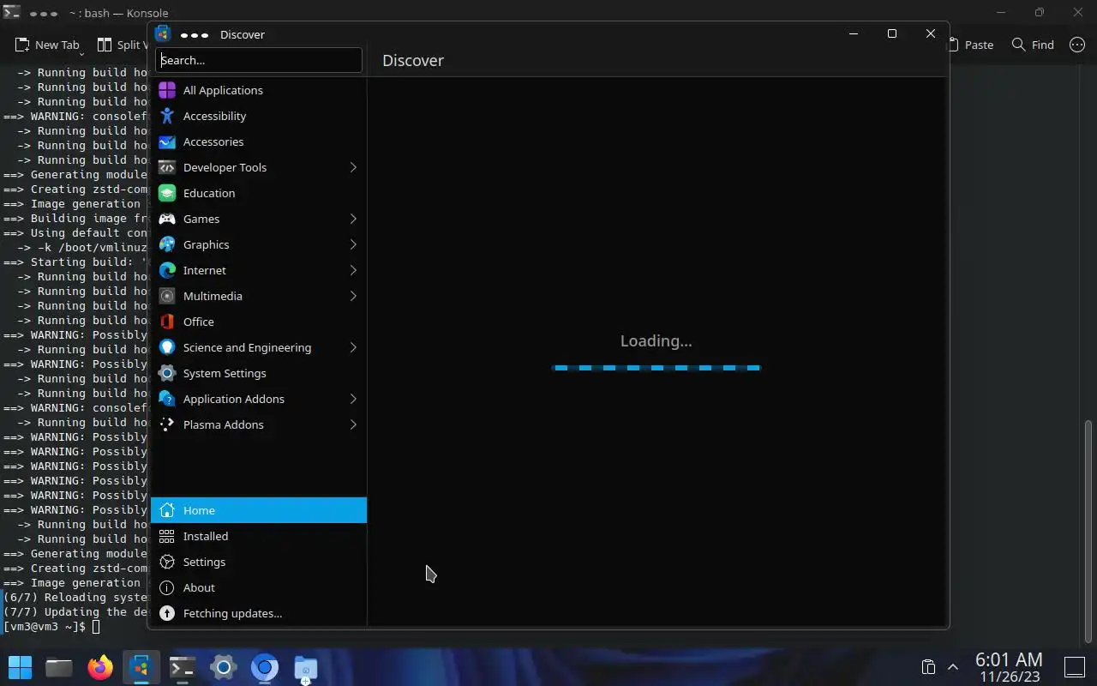Click the Multimedia category icon

click(167, 296)
